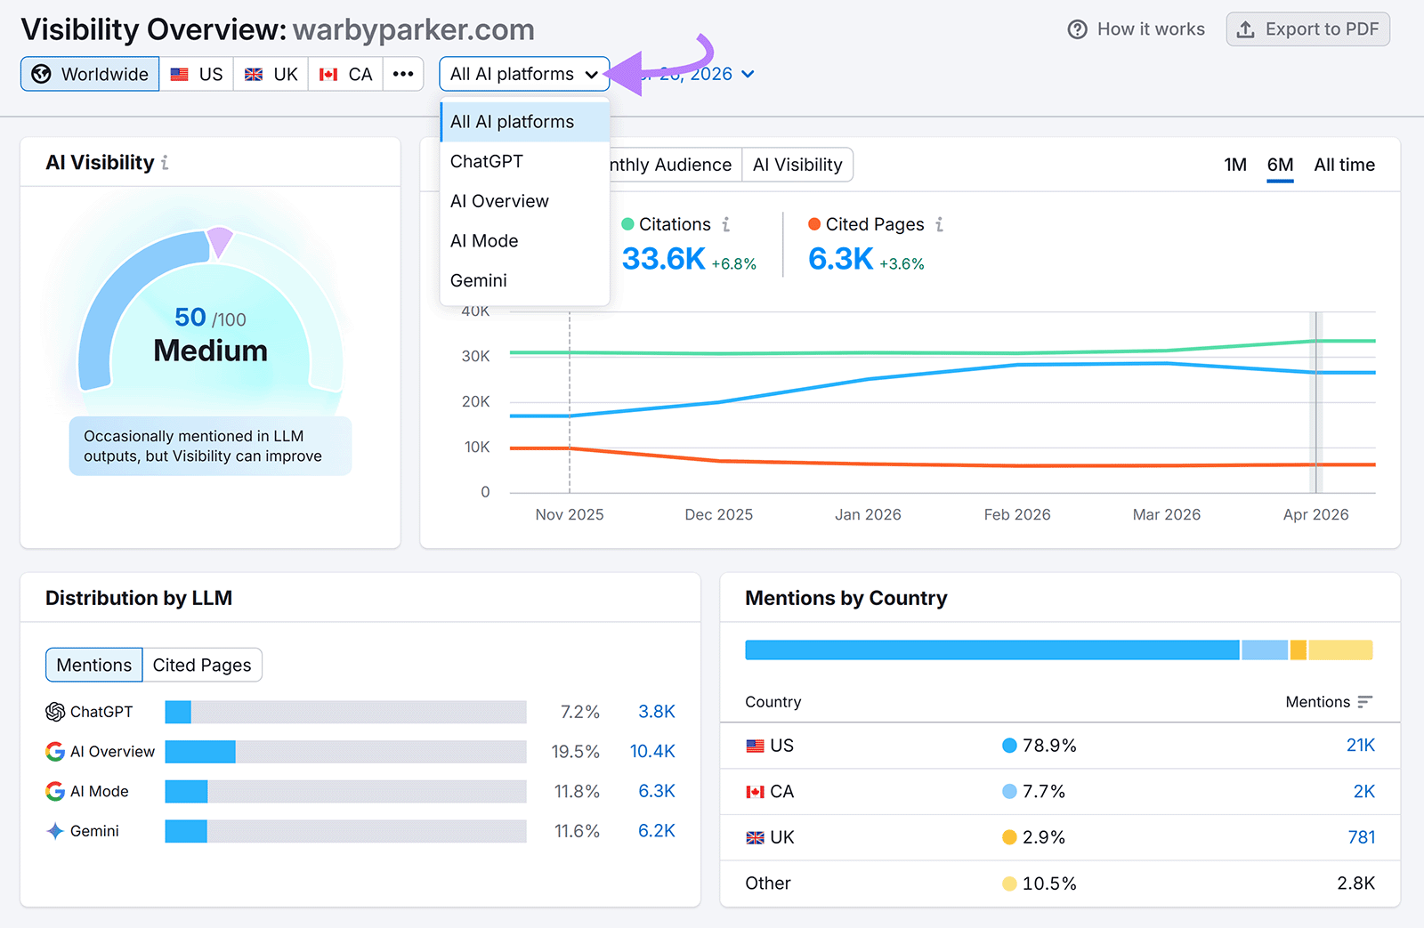1424x928 pixels.
Task: Toggle the green Citations series dot
Action: 627,224
